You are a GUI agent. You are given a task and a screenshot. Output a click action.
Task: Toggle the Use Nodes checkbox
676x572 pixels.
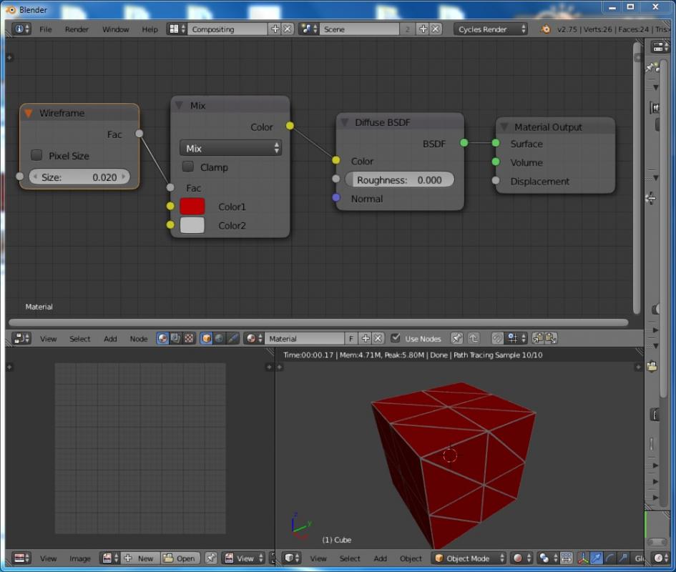pyautogui.click(x=396, y=338)
